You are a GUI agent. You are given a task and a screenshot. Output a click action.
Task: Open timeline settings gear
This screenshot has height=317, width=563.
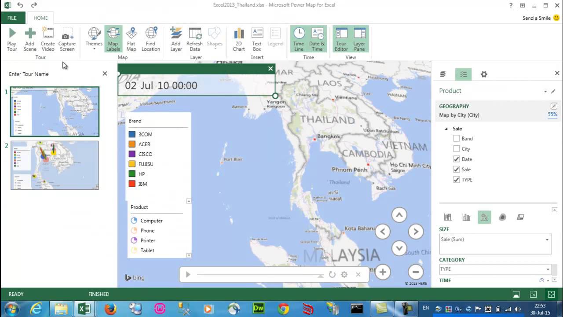click(x=344, y=274)
